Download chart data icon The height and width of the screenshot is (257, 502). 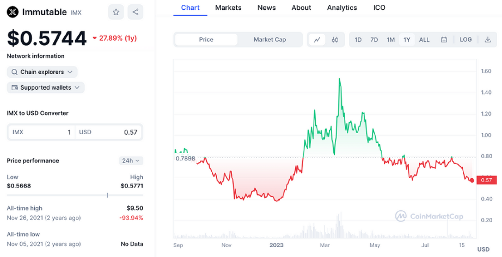pos(488,40)
